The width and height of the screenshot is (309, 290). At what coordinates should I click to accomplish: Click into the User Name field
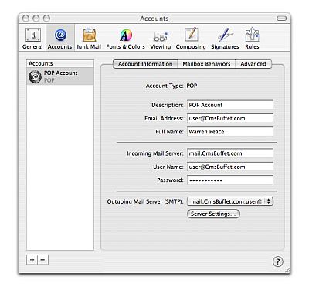tap(230, 167)
